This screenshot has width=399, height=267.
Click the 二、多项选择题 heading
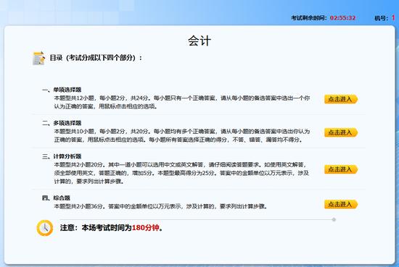pyautogui.click(x=62, y=123)
